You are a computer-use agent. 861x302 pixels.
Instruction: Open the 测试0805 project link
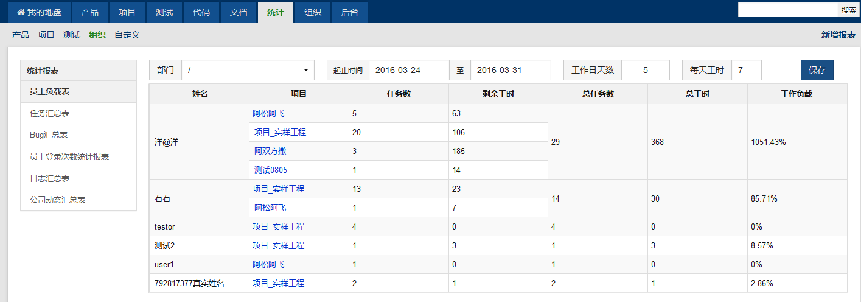271,170
